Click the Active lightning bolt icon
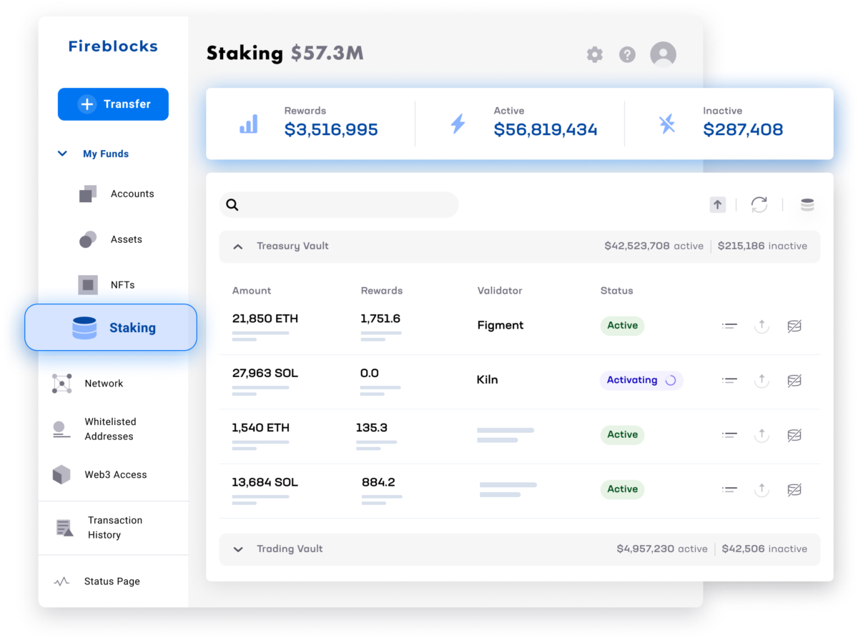Screen dimensions: 858x640 pyautogui.click(x=458, y=124)
